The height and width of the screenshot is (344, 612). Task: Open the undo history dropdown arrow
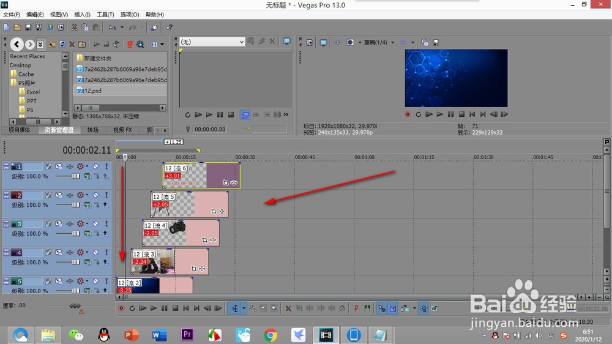(122, 28)
